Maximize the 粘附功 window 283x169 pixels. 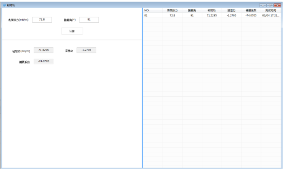click(270, 5)
